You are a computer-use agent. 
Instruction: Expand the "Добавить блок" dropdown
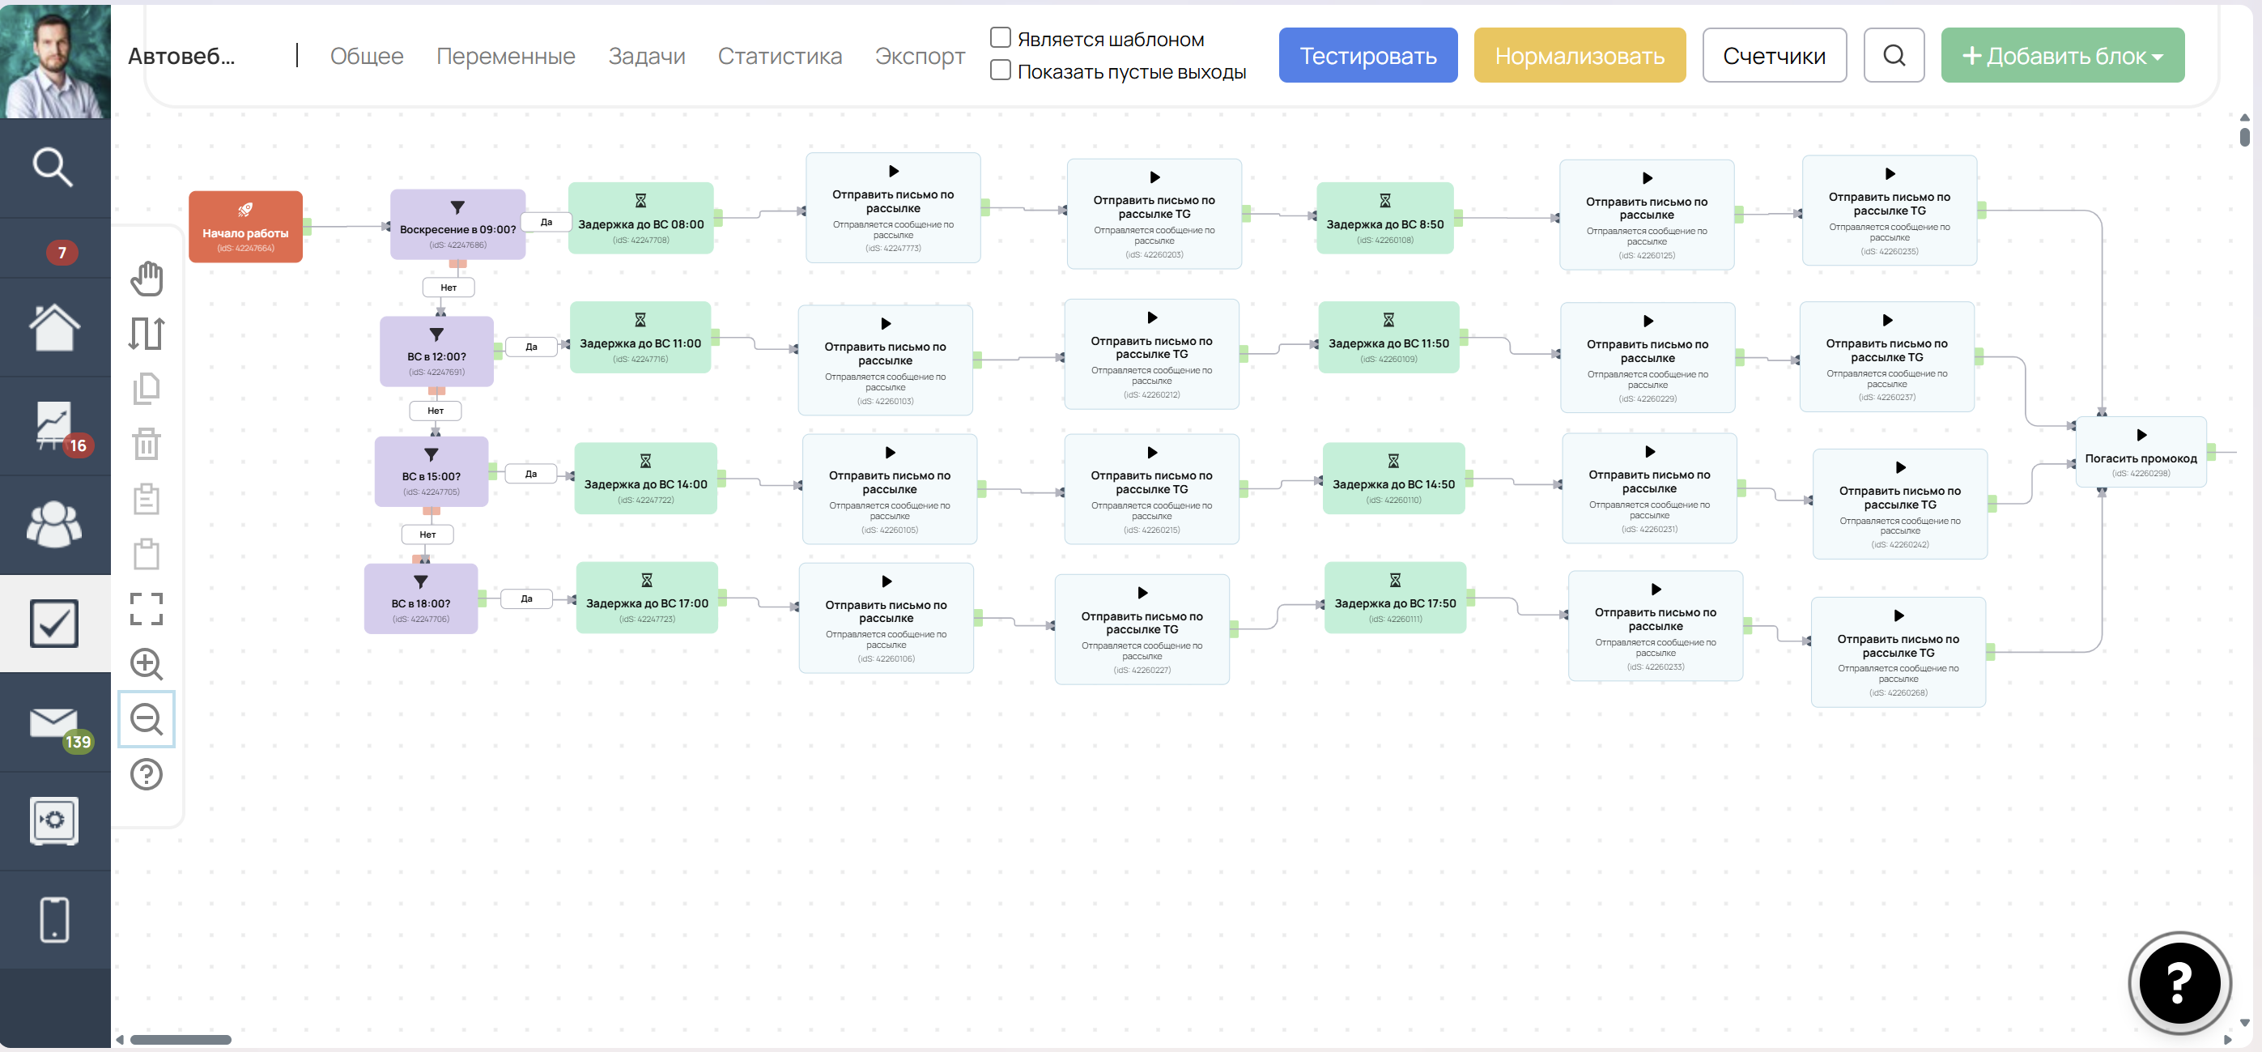[x=2062, y=55]
